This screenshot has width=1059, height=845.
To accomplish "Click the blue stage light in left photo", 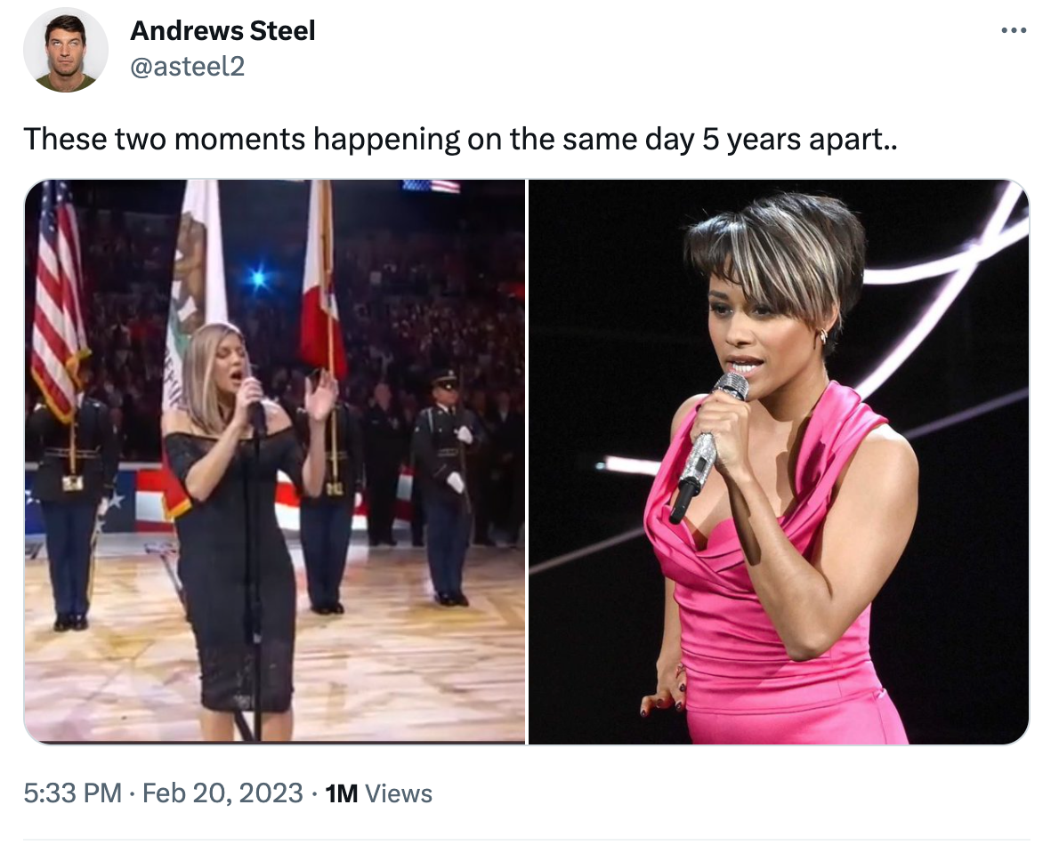I will 258,278.
